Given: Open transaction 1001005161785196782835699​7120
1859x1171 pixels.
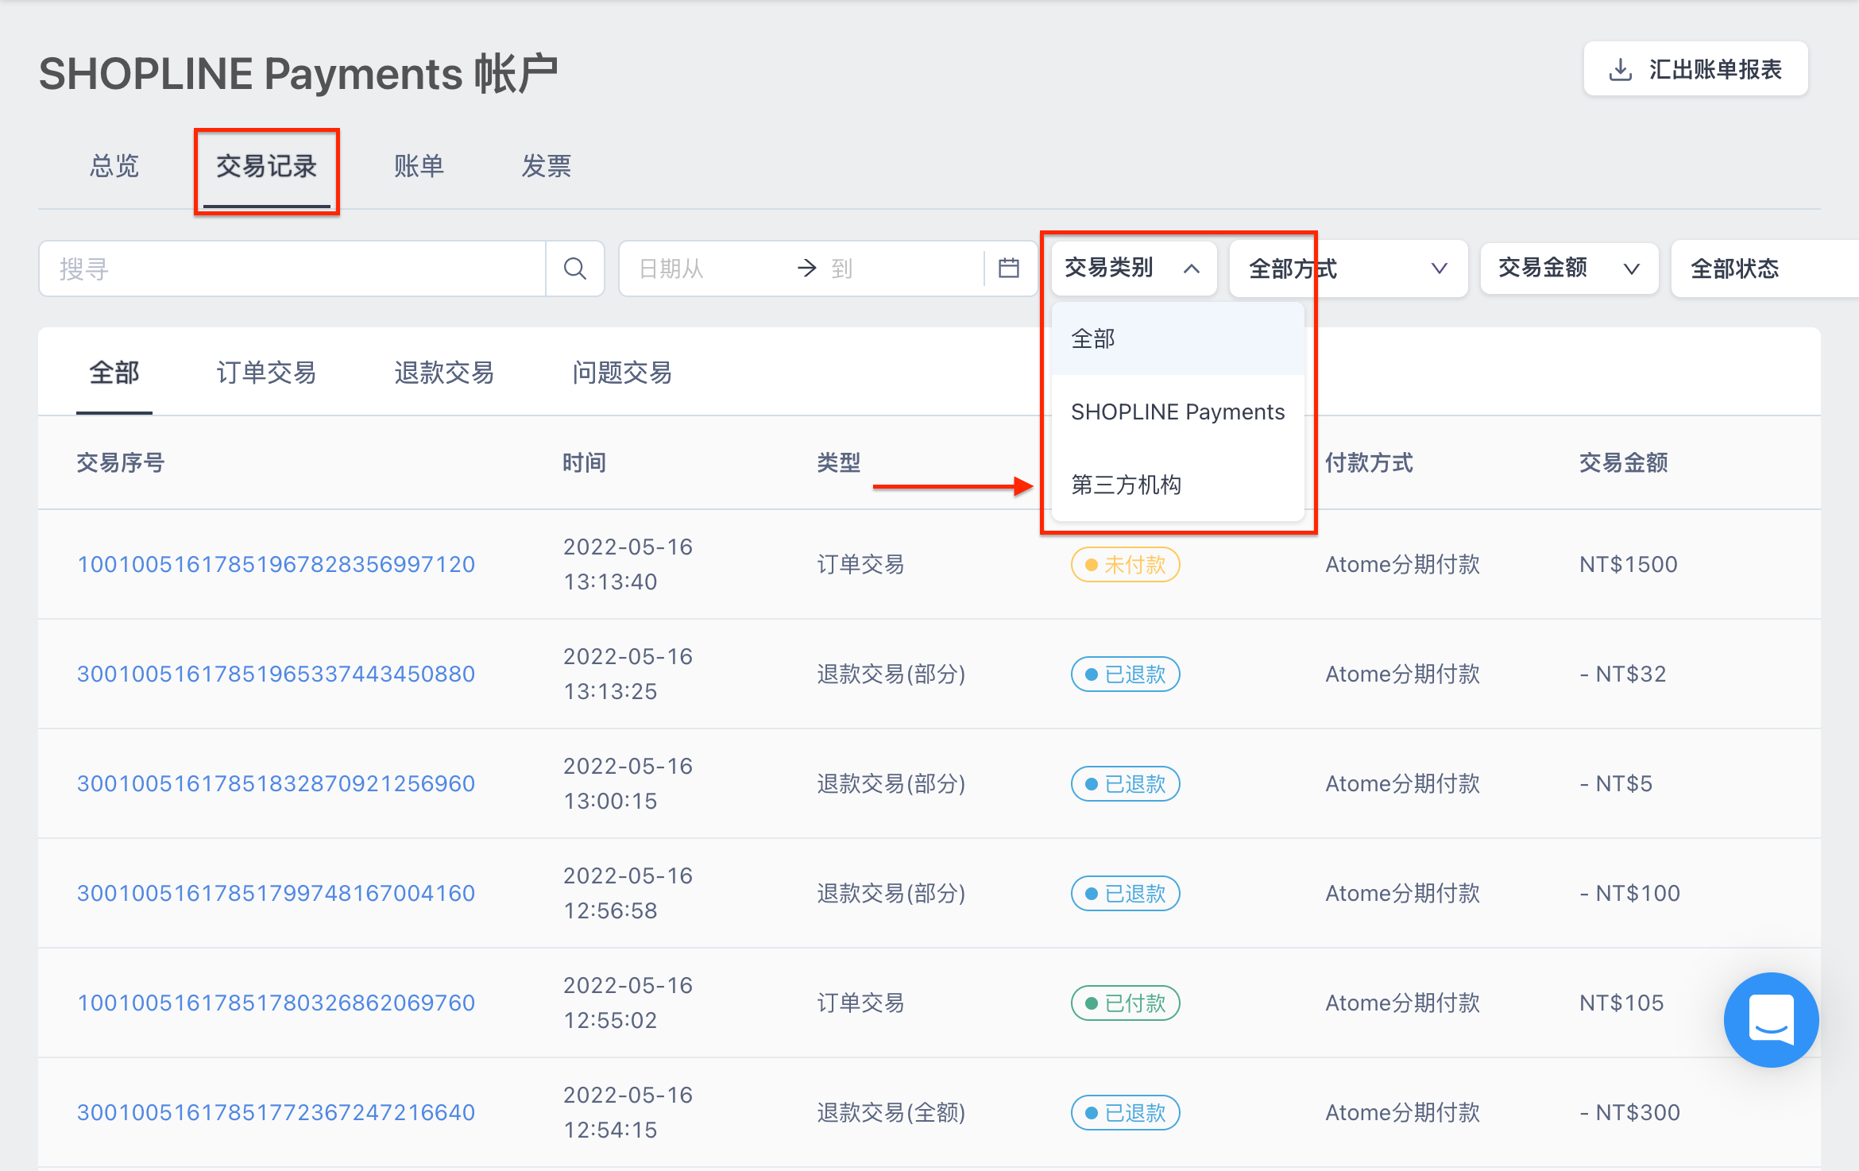Looking at the screenshot, I should click(x=276, y=564).
